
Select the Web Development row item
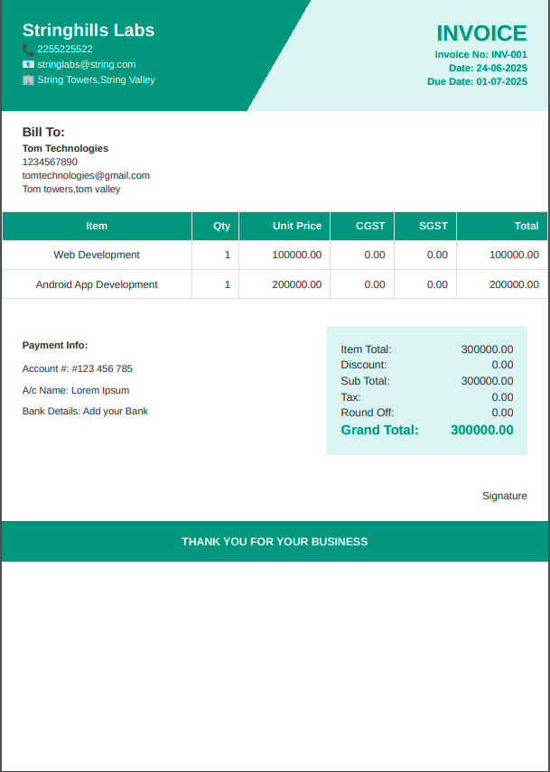97,255
